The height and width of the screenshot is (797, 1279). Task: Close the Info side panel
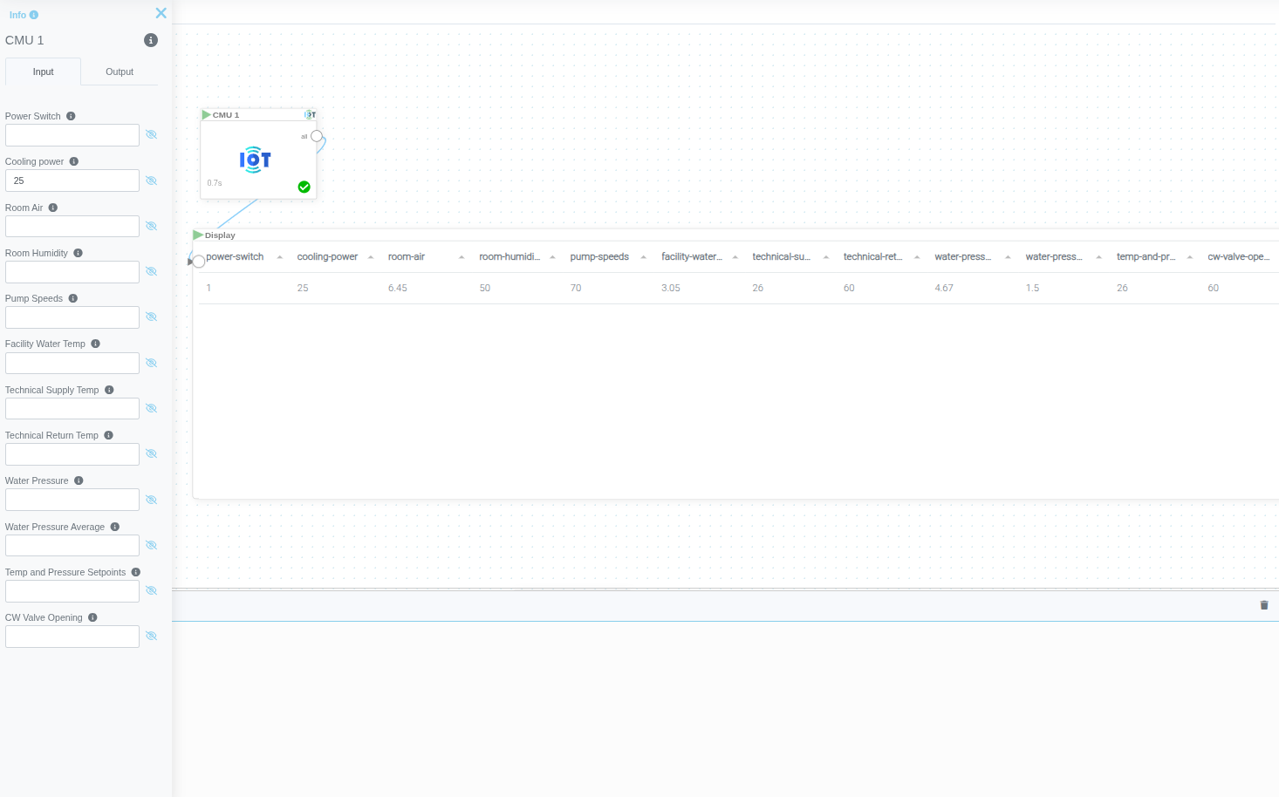(x=161, y=13)
